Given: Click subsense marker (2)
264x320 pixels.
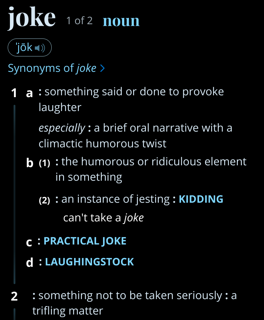Looking at the screenshot, I should (44, 201).
